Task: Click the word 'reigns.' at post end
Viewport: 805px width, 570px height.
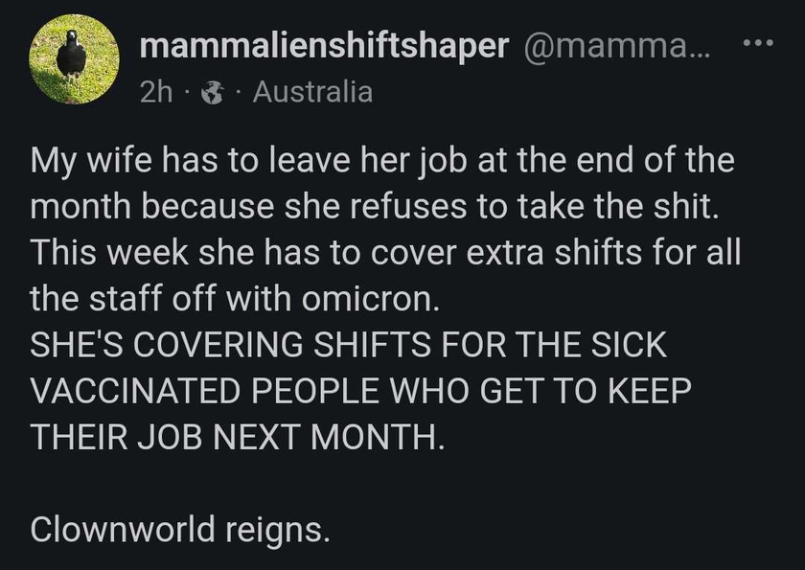Action: click(x=277, y=532)
